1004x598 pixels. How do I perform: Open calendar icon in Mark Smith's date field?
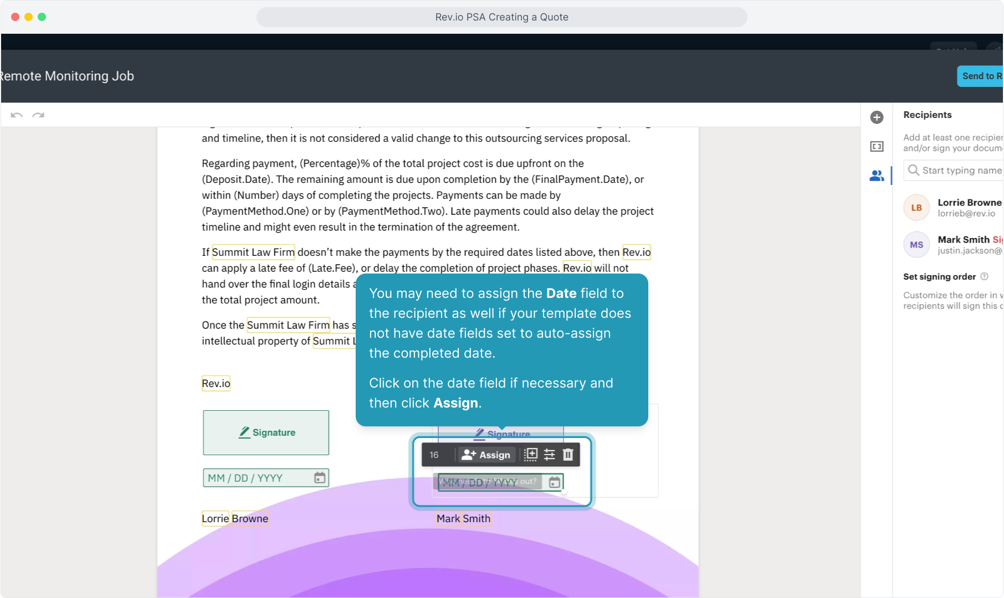click(554, 482)
